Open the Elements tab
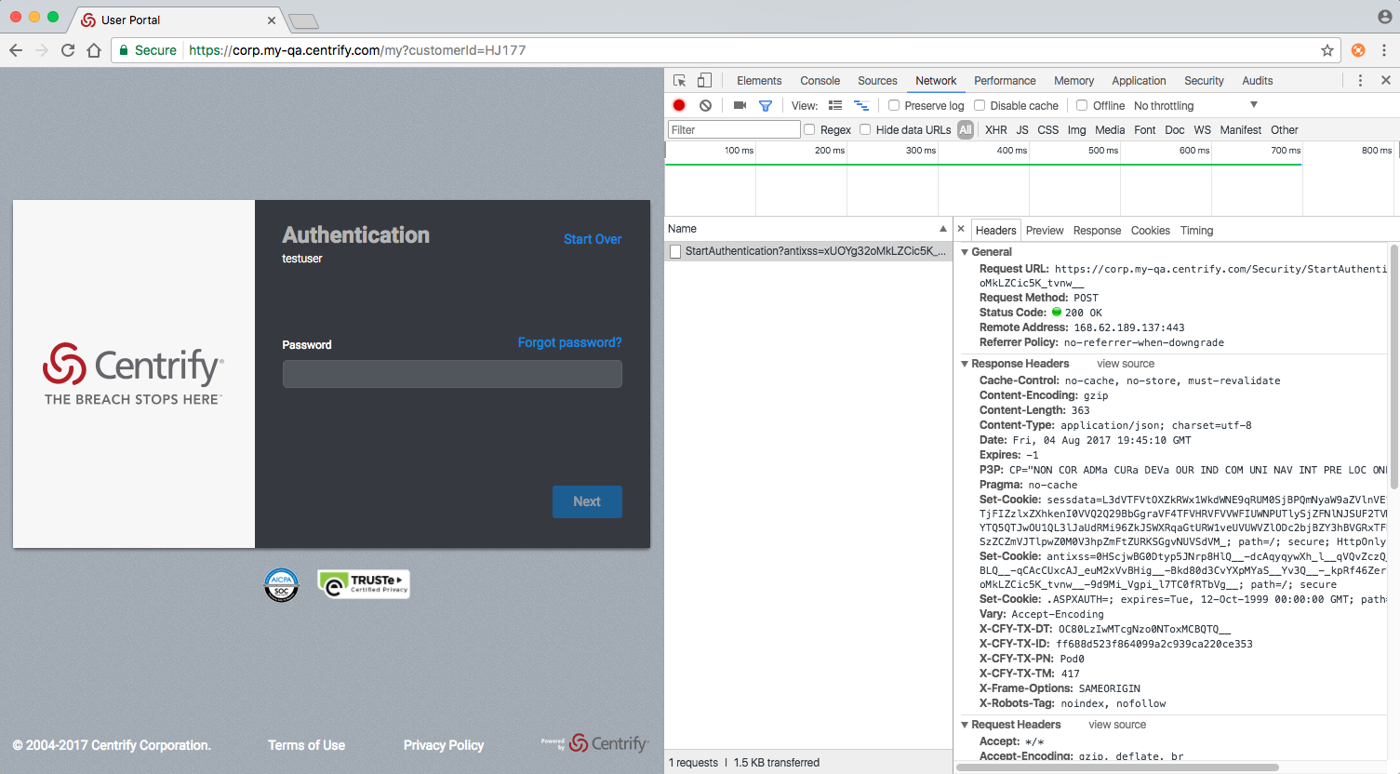Screen dimensions: 1400x774 coord(759,81)
